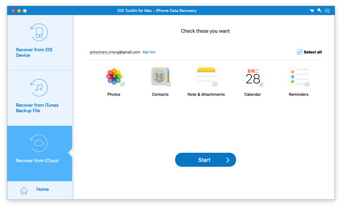This screenshot has height=208, width=342.
Task: Select the Calendar 28 icon
Action: 253,77
